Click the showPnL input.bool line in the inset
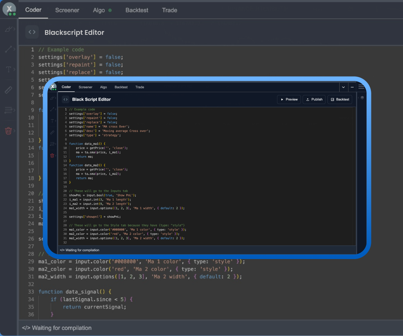The width and height of the screenshot is (403, 336). 103,195
